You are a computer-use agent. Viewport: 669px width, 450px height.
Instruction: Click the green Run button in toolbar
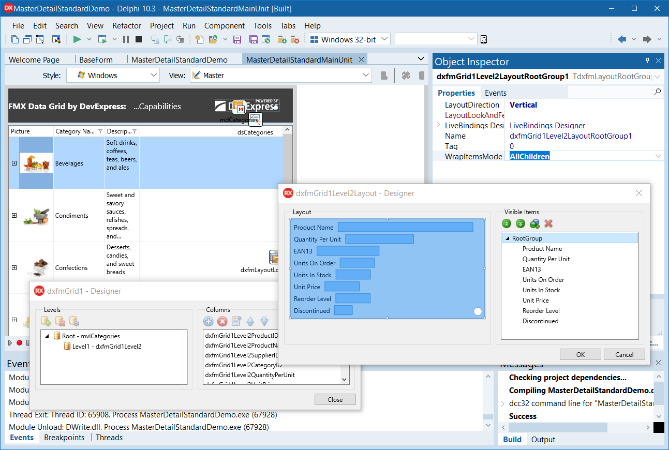pyautogui.click(x=77, y=39)
